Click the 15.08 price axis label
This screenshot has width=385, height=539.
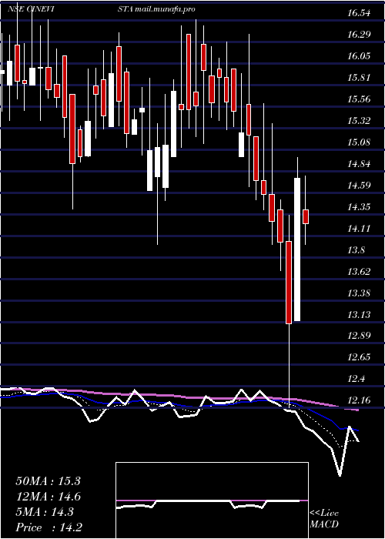(x=359, y=142)
